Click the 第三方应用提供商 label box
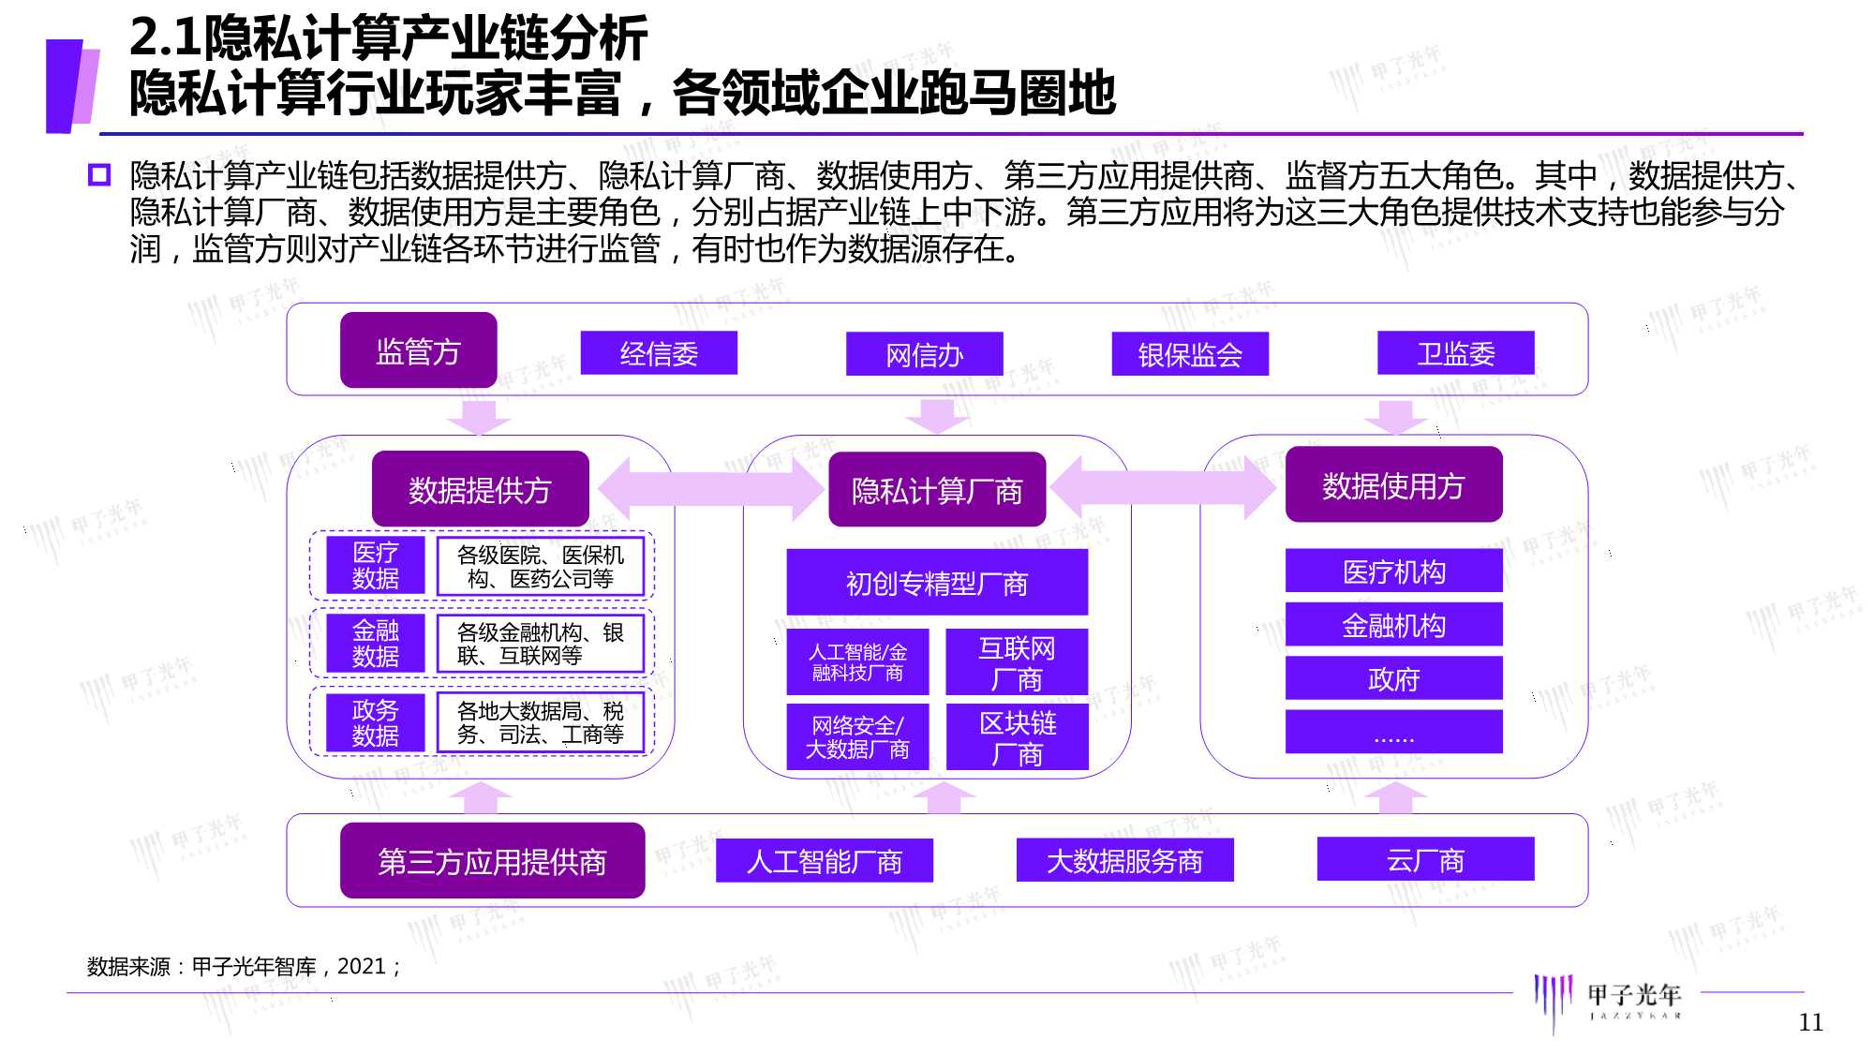Viewport: 1874px width, 1054px height. coord(492,861)
